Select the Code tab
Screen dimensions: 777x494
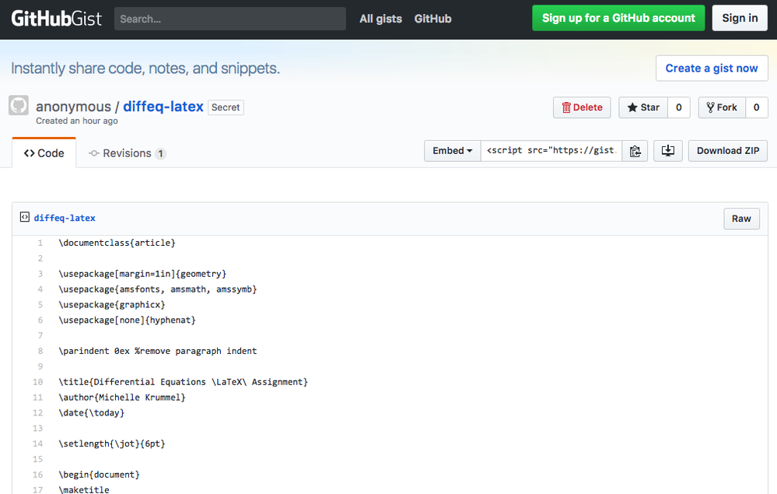pyautogui.click(x=44, y=153)
